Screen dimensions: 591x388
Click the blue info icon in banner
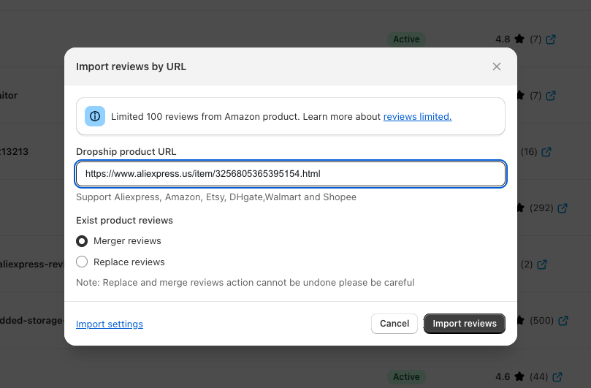click(x=95, y=116)
